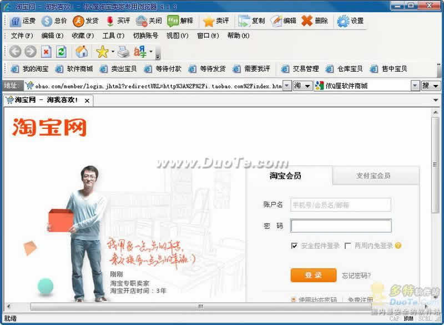
Task: Open 交易管理 bookmark
Action: point(300,69)
